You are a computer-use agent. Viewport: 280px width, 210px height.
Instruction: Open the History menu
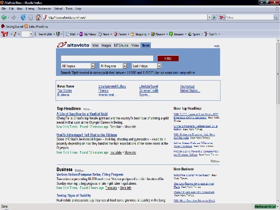coord(30,9)
